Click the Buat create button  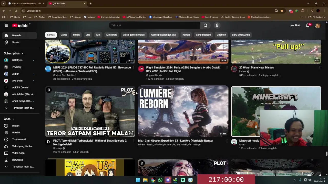(295, 25)
